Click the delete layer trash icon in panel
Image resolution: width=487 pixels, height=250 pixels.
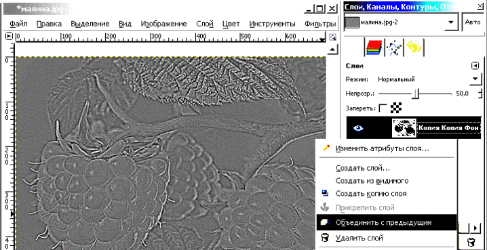471,241
